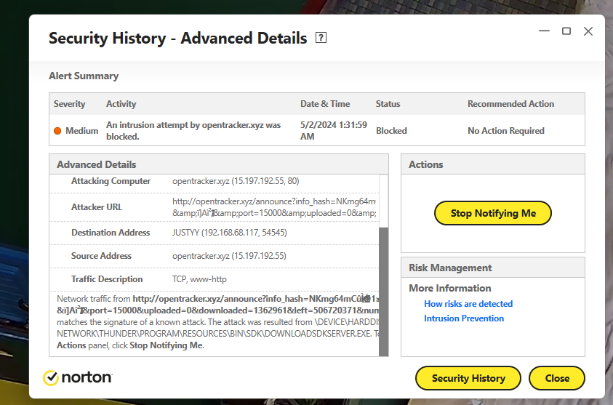Select the Severity column header
The image size is (613, 405).
click(69, 104)
